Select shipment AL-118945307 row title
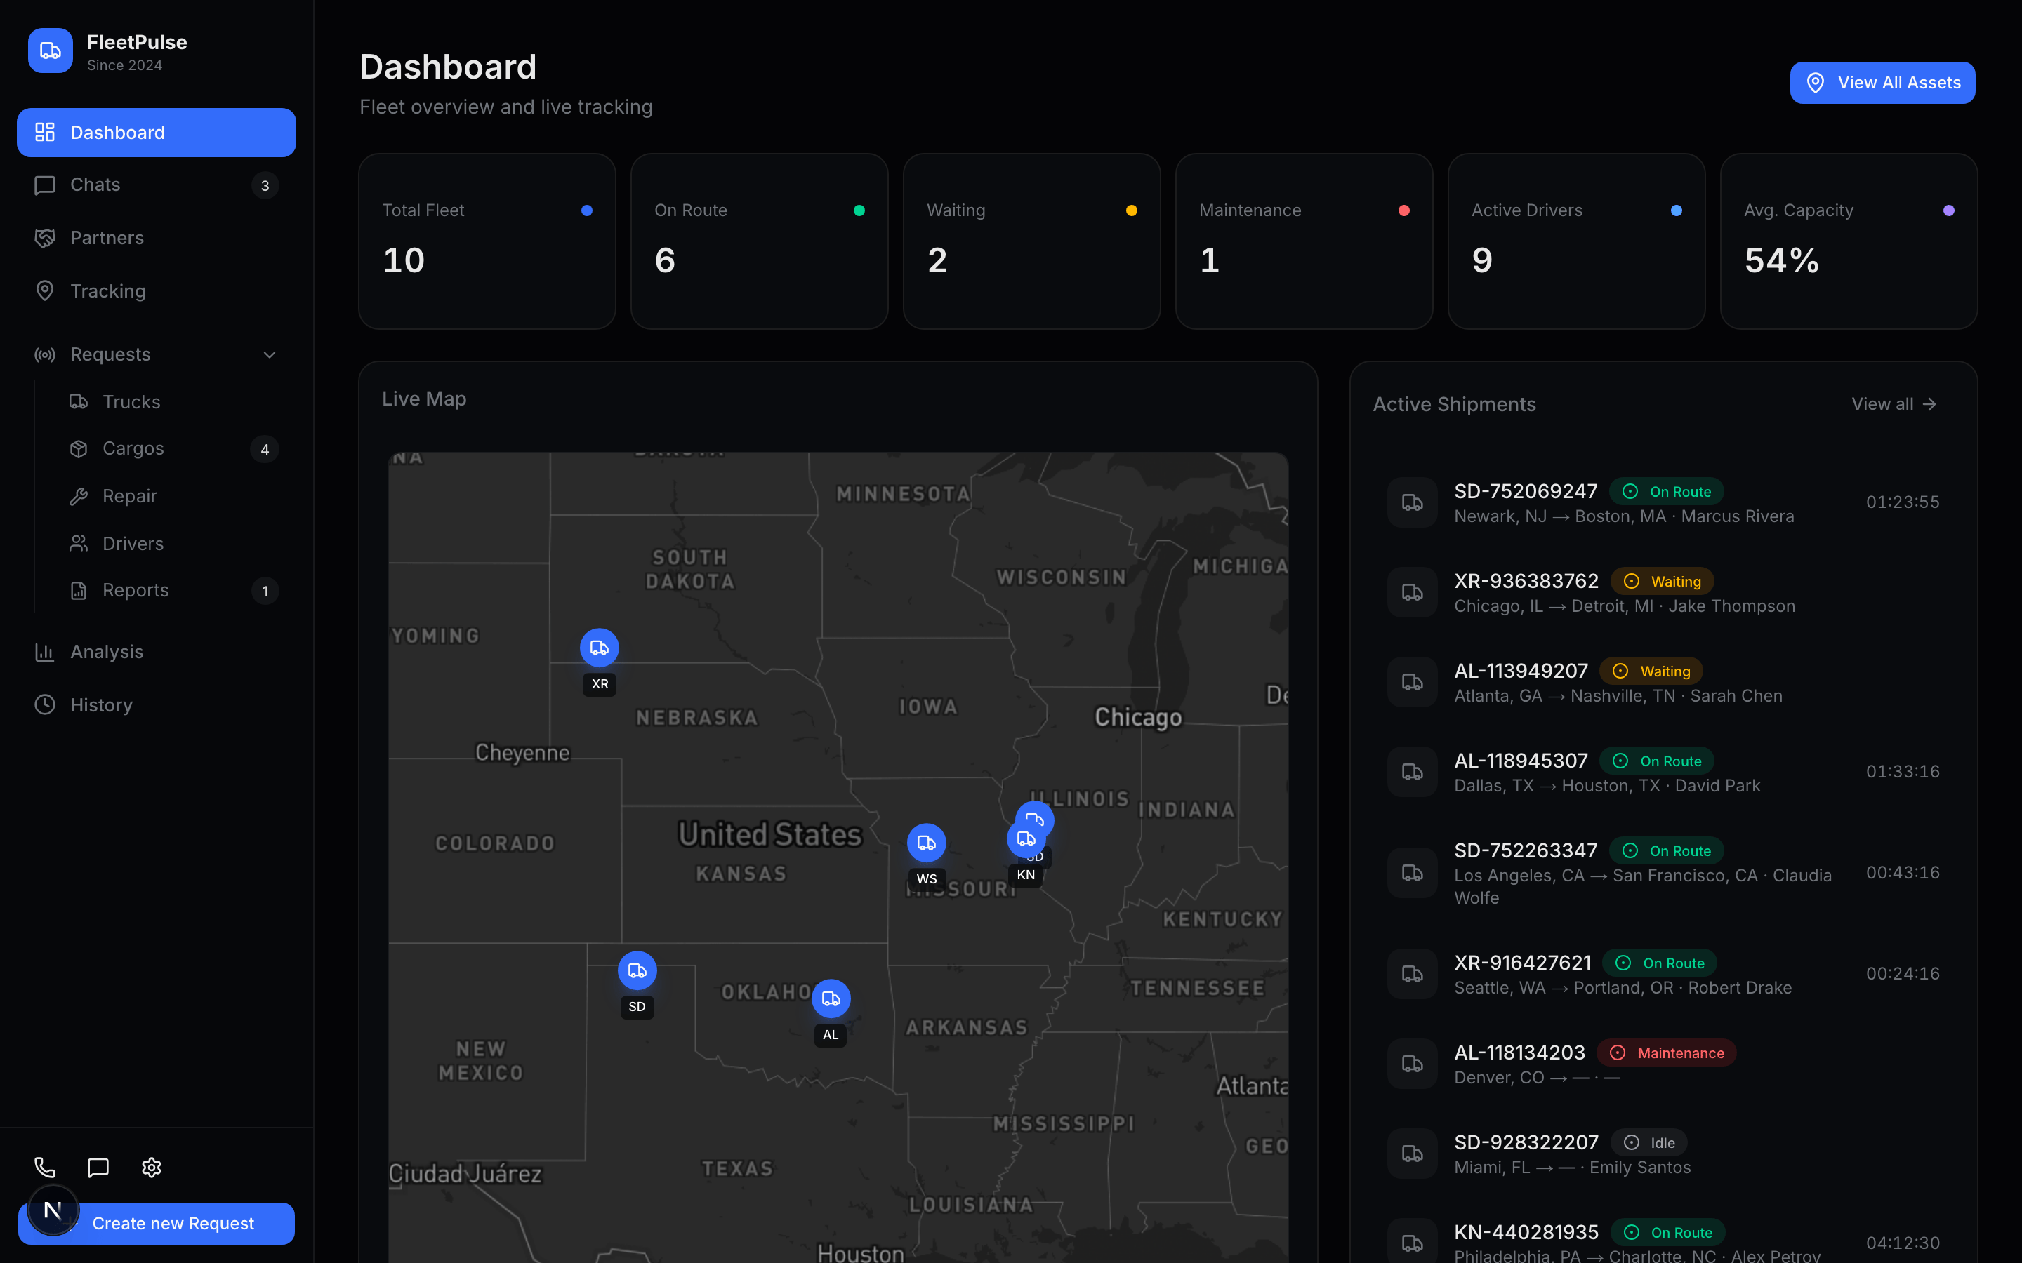The height and width of the screenshot is (1263, 2022). tap(1521, 761)
